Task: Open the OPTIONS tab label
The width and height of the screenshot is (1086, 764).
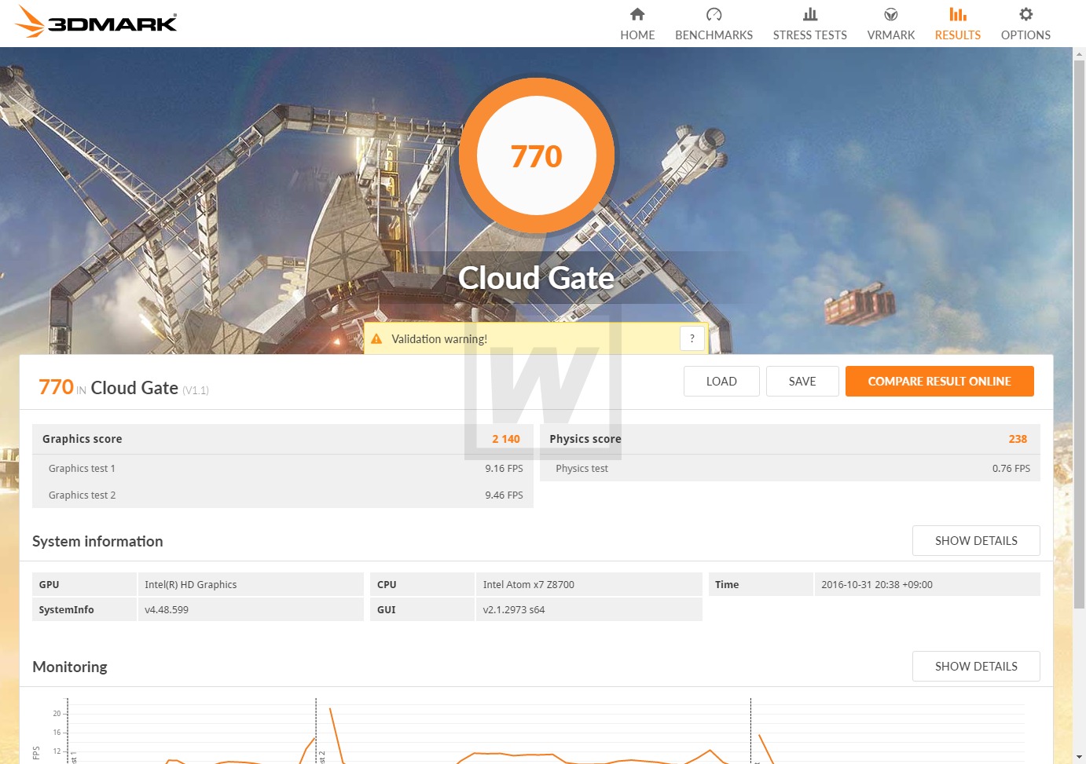Action: point(1025,35)
